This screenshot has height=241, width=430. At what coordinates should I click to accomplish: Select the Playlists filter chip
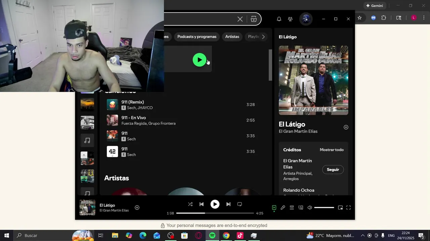point(253,36)
